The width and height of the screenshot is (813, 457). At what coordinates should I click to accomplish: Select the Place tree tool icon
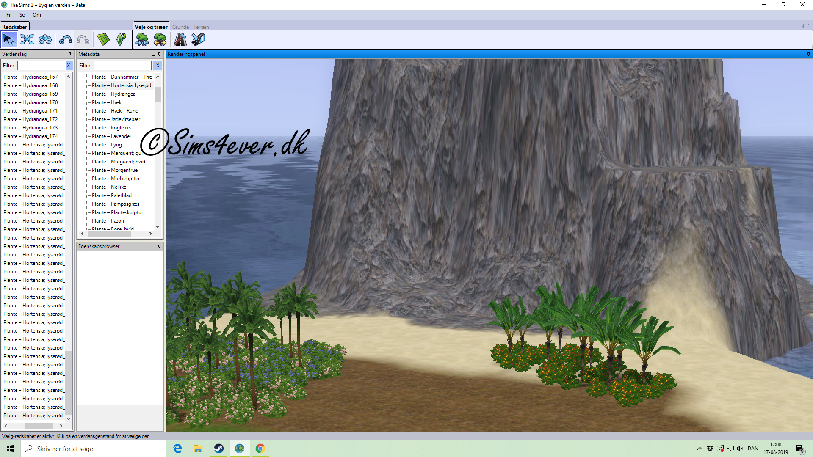click(x=142, y=40)
